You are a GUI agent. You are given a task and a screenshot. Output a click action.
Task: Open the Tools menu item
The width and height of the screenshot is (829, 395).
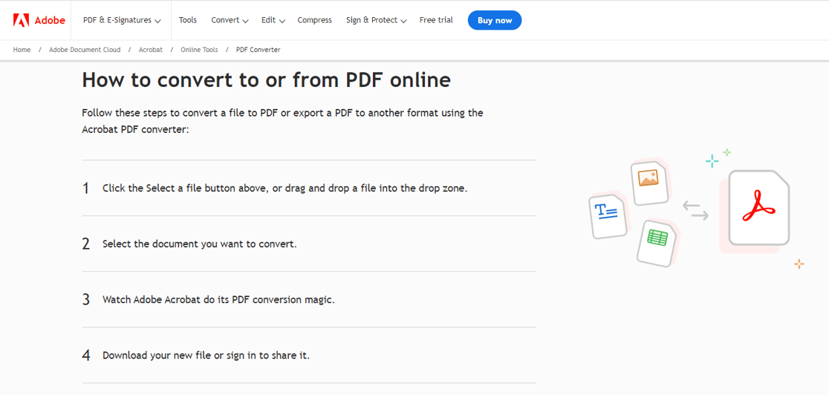tap(188, 20)
